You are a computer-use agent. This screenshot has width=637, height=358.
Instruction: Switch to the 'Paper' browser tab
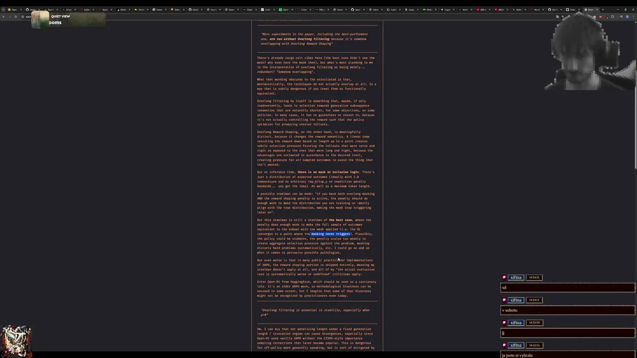tap(15, 9)
